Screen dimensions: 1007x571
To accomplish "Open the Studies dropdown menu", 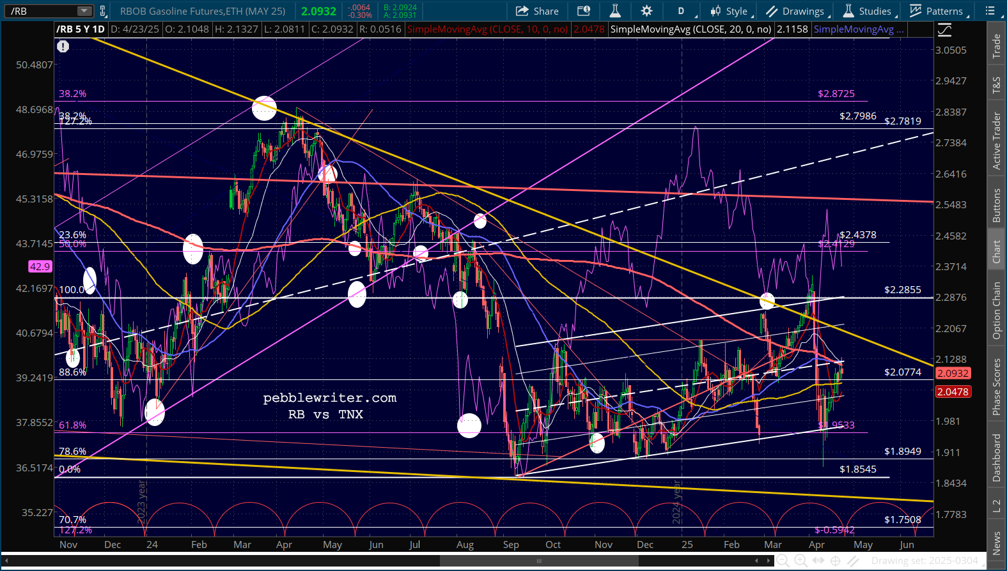I will (x=869, y=11).
